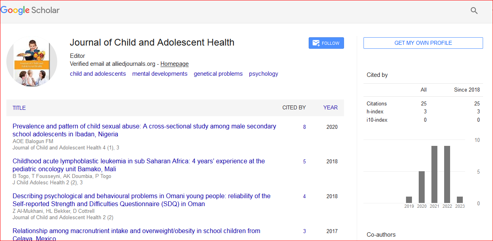Sort articles by Title column header
Image resolution: width=493 pixels, height=241 pixels.
click(x=19, y=108)
